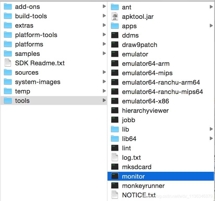The height and width of the screenshot is (201, 215).
Task: Click the lib folder icon
Action: pyautogui.click(x=115, y=129)
